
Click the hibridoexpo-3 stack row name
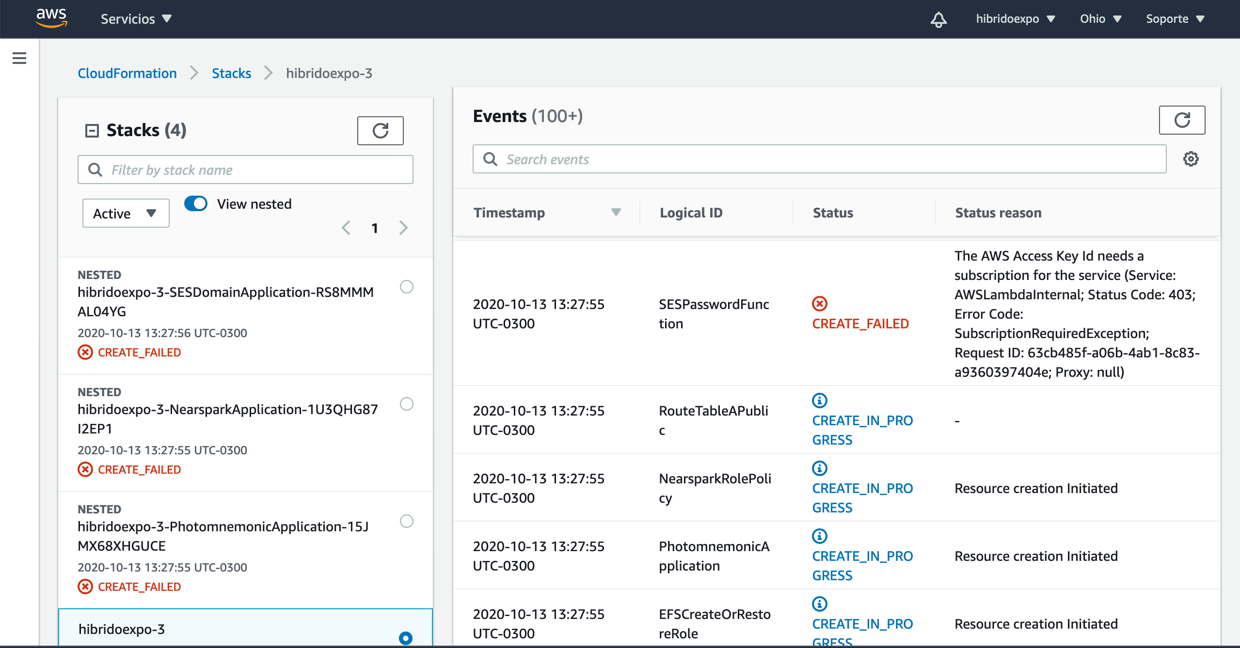point(122,629)
